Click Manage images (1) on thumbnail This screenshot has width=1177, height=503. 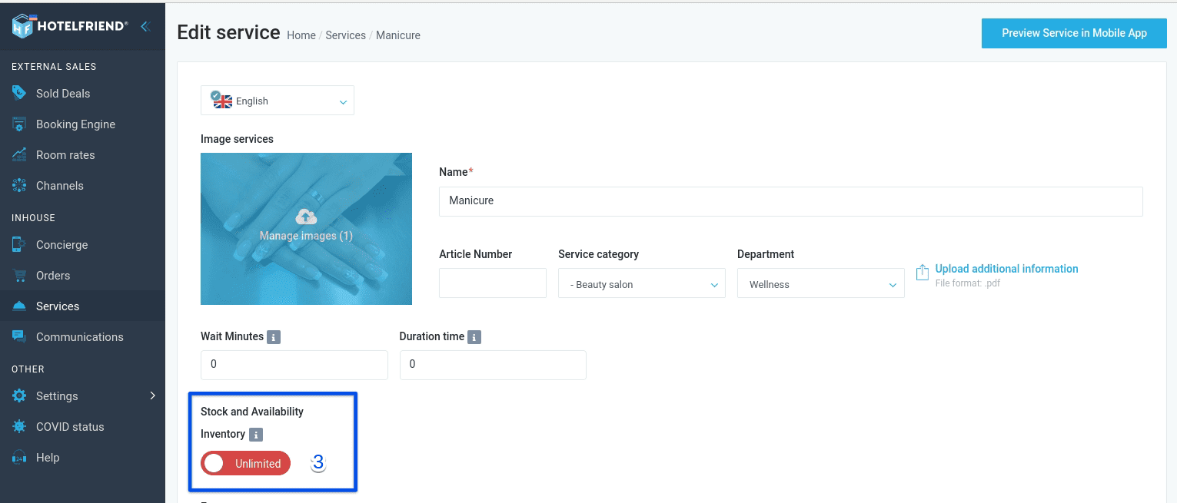pos(306,236)
